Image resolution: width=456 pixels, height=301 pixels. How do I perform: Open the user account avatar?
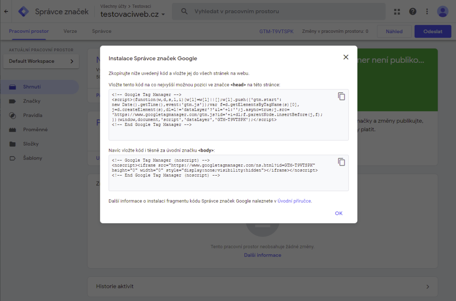coord(442,11)
